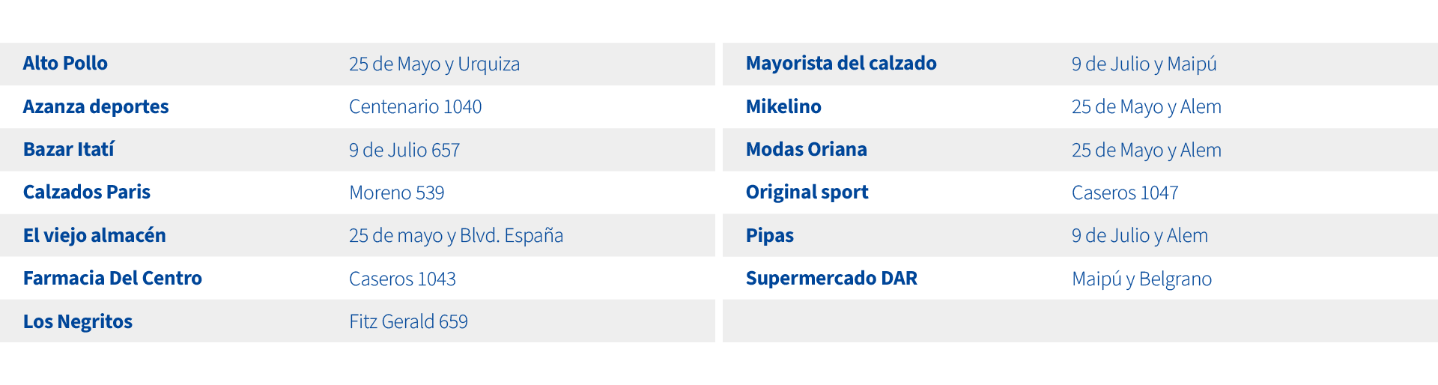Click the Moreno 539 address
The height and width of the screenshot is (385, 1438).
[x=397, y=193]
